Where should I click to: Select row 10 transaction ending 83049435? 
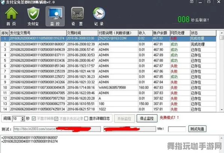click(108, 87)
